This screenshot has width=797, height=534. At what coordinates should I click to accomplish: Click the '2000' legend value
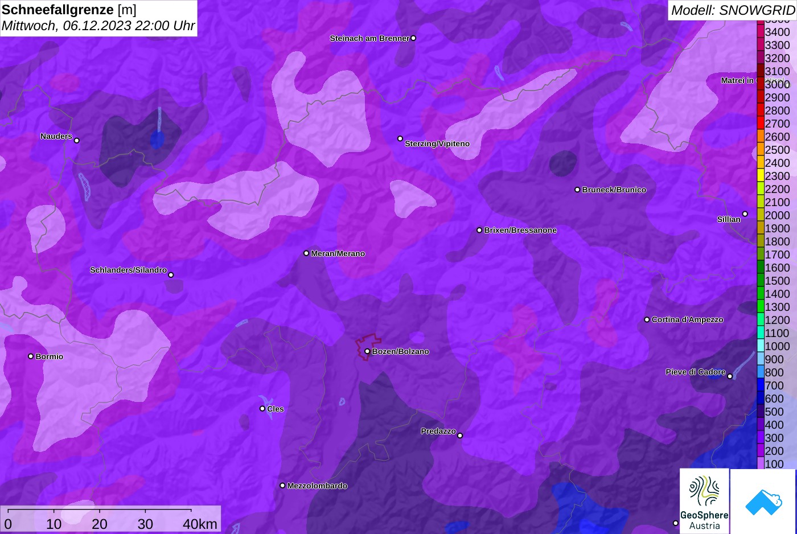pos(777,215)
